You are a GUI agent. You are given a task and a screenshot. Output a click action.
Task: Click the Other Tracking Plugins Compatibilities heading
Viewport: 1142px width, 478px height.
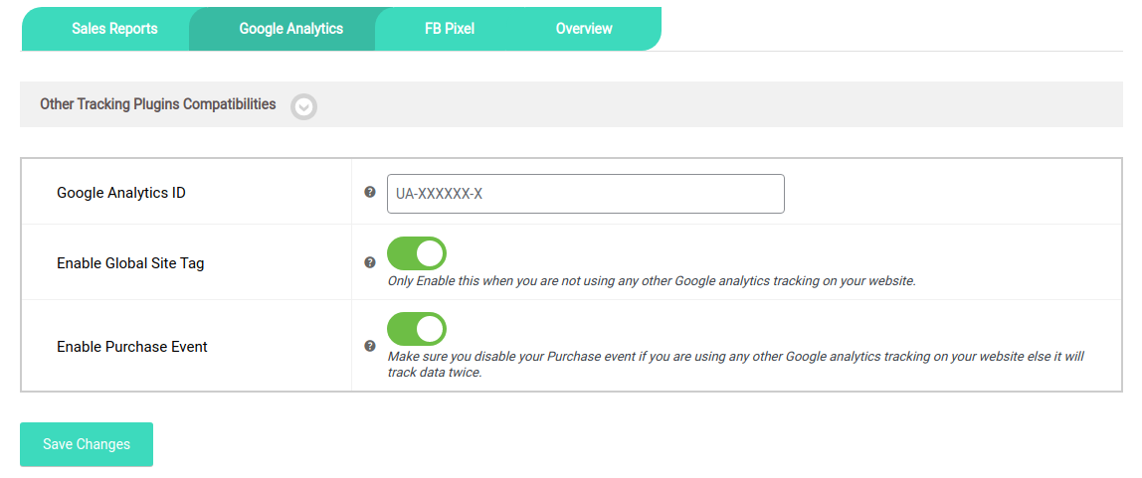pos(157,104)
